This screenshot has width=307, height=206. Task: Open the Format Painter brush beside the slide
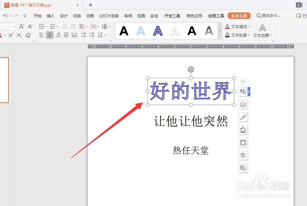click(243, 117)
